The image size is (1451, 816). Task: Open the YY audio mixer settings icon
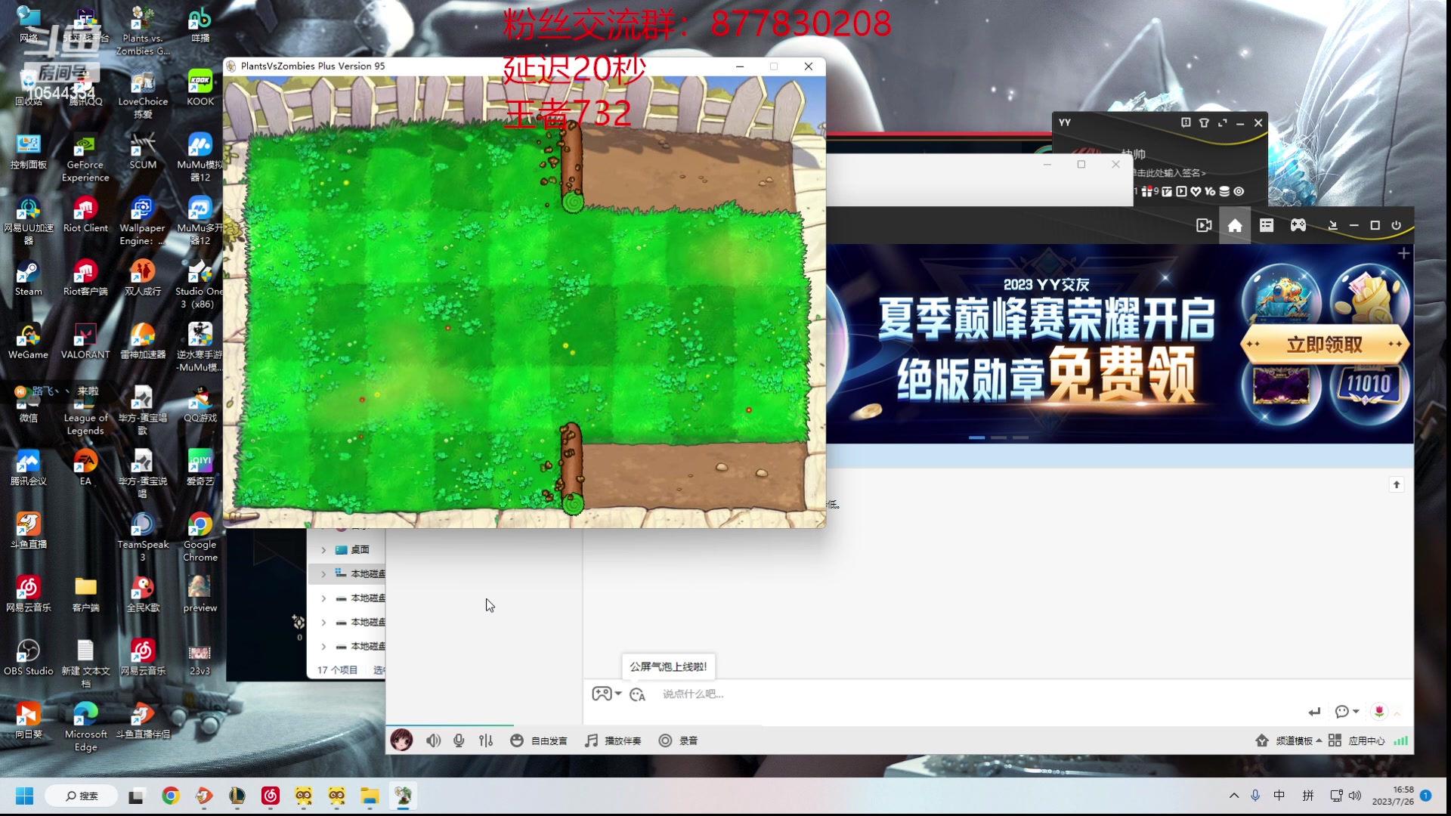point(486,741)
